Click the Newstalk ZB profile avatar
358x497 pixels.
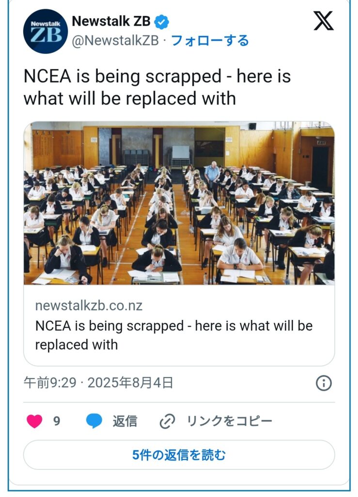(45, 31)
